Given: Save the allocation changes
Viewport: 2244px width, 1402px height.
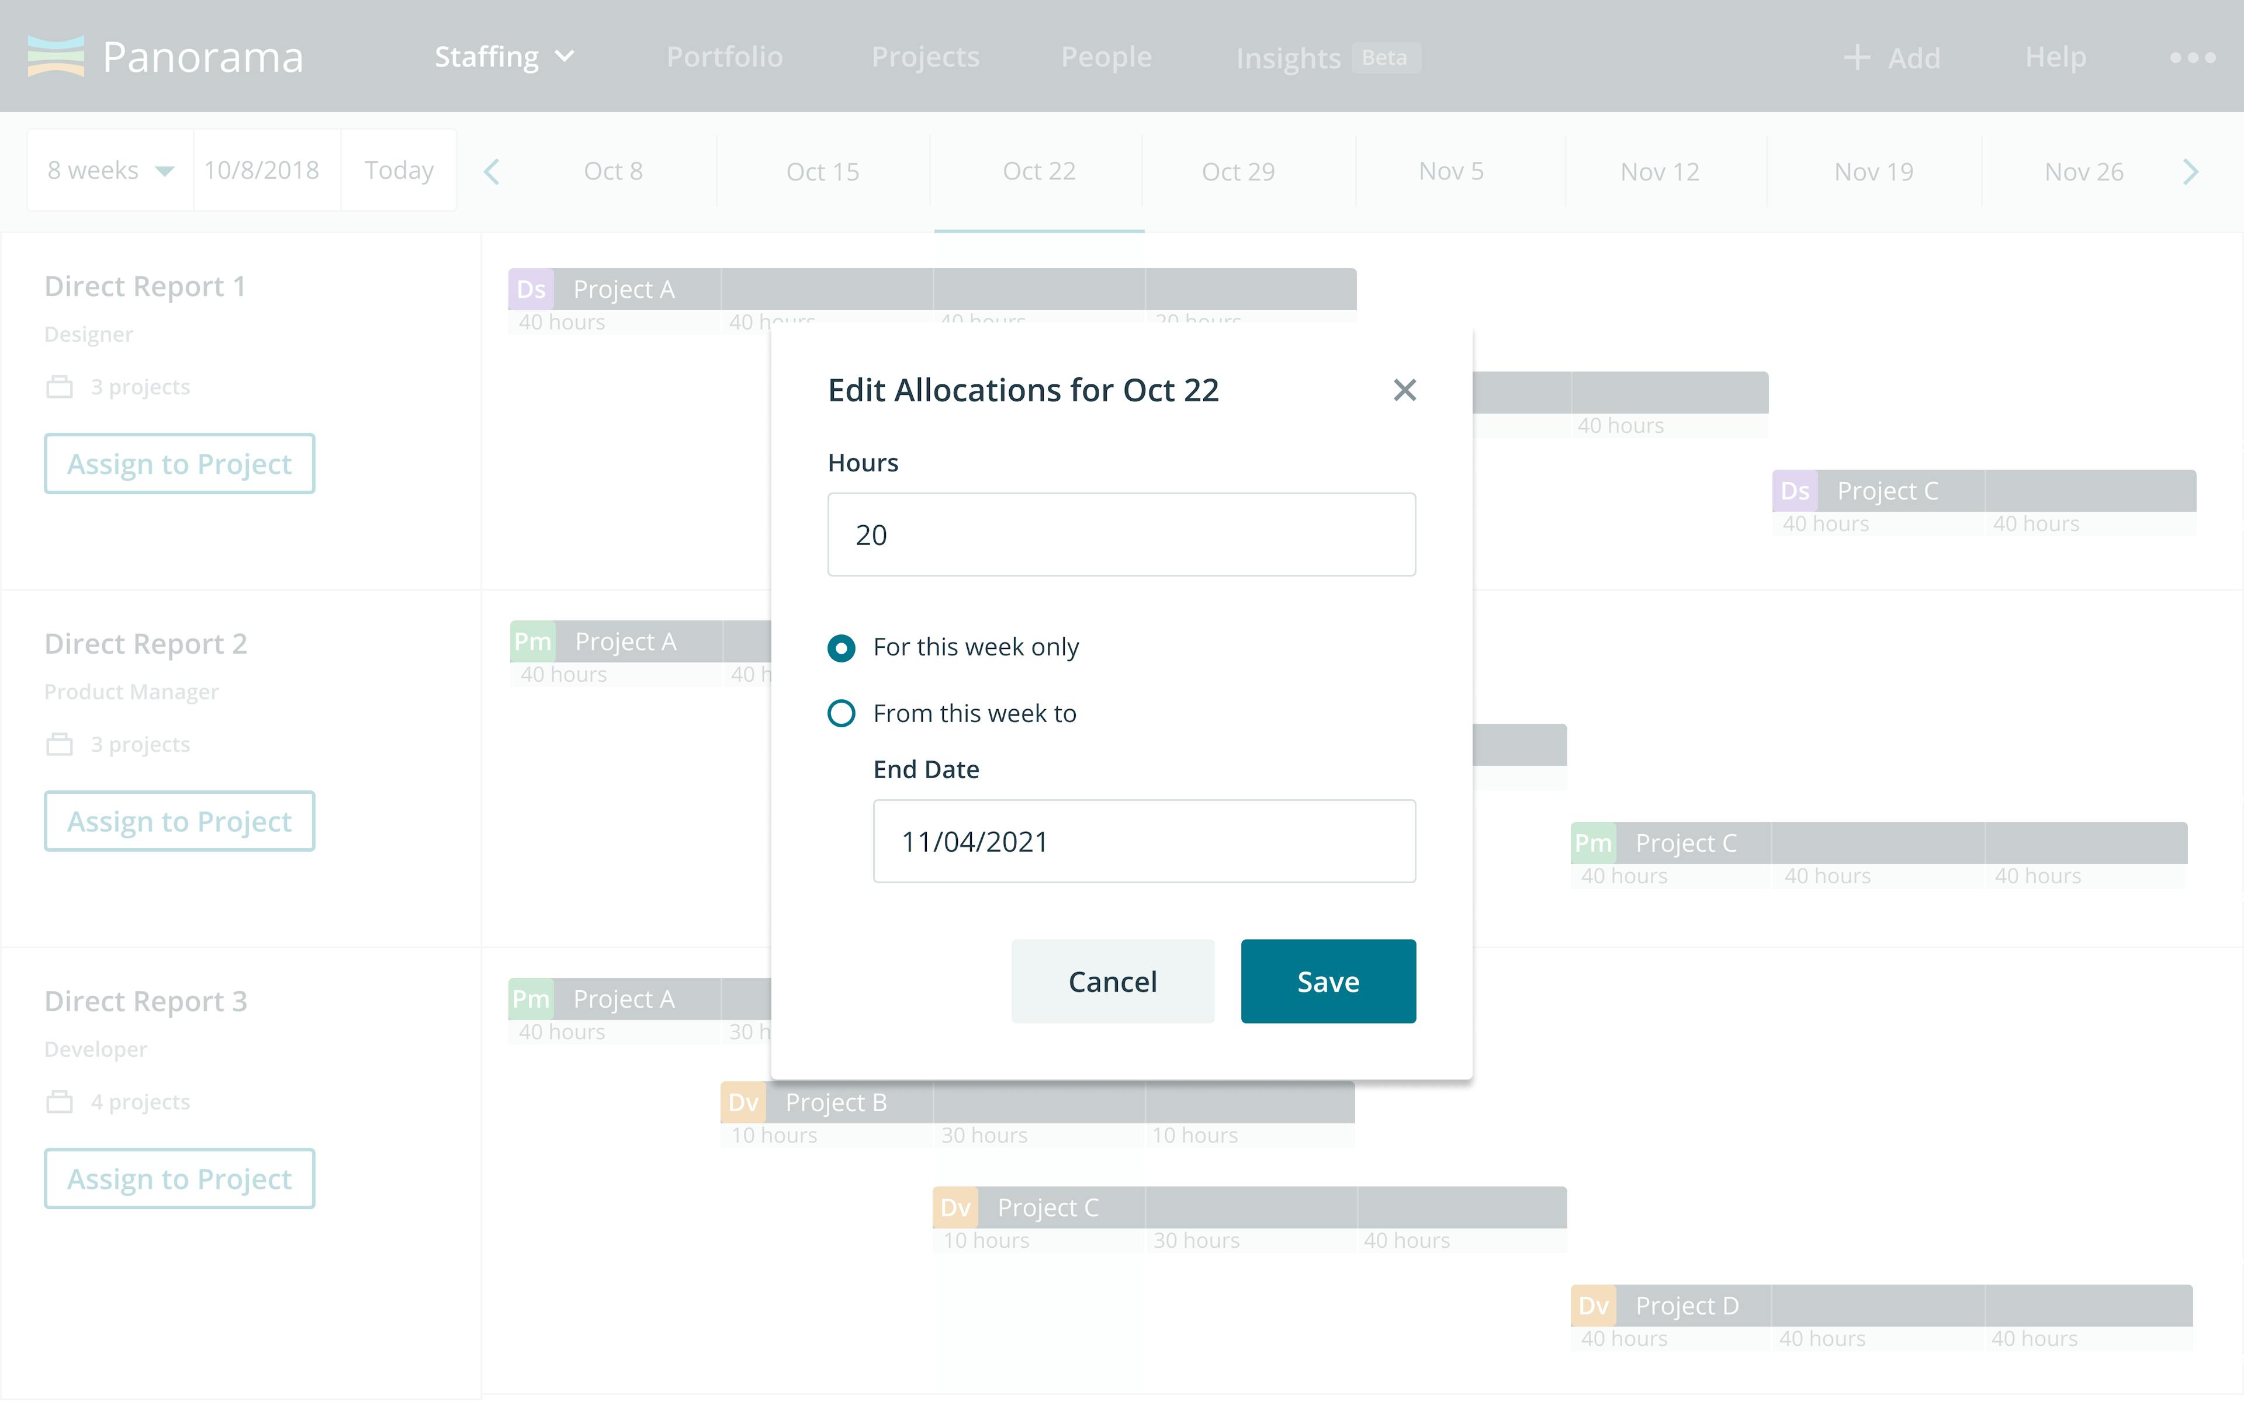Looking at the screenshot, I should (x=1328, y=981).
